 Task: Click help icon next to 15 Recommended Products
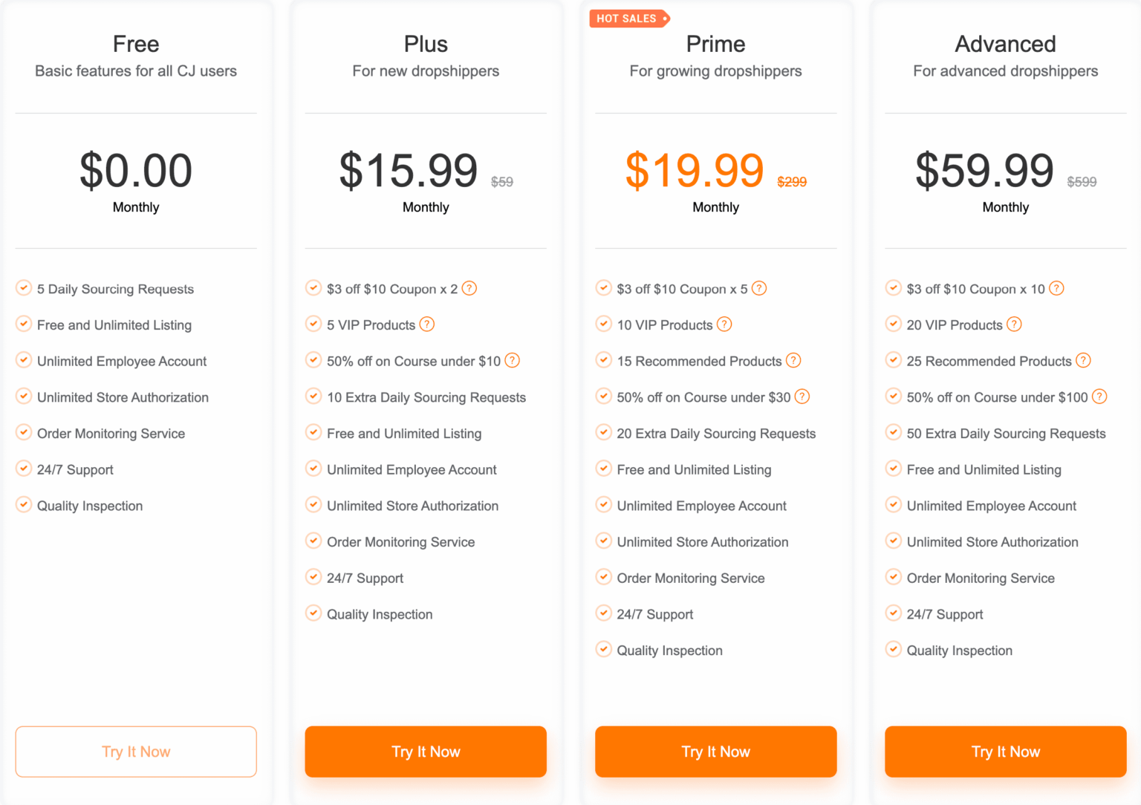click(793, 360)
